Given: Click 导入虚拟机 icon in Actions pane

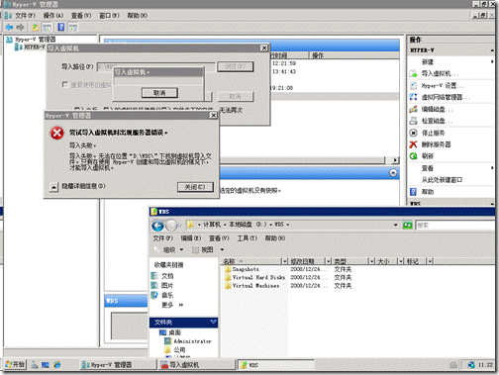Looking at the screenshot, I should (413, 74).
